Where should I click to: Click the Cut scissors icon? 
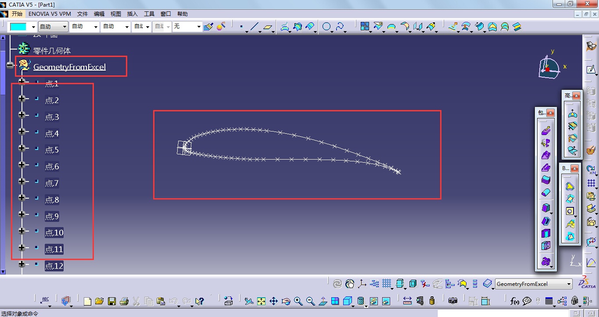tap(136, 301)
